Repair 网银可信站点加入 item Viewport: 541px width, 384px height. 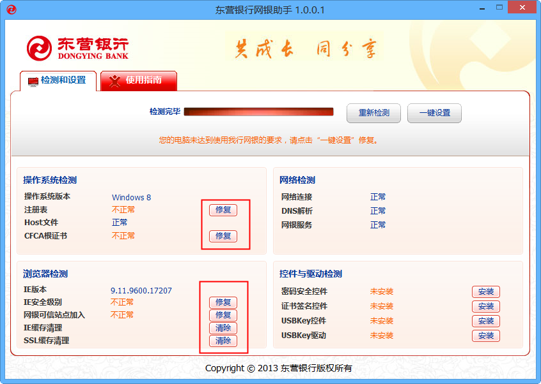[x=223, y=315]
